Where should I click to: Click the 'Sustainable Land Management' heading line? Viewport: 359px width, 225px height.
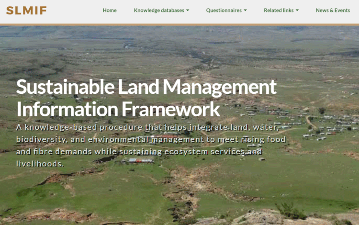(x=146, y=87)
